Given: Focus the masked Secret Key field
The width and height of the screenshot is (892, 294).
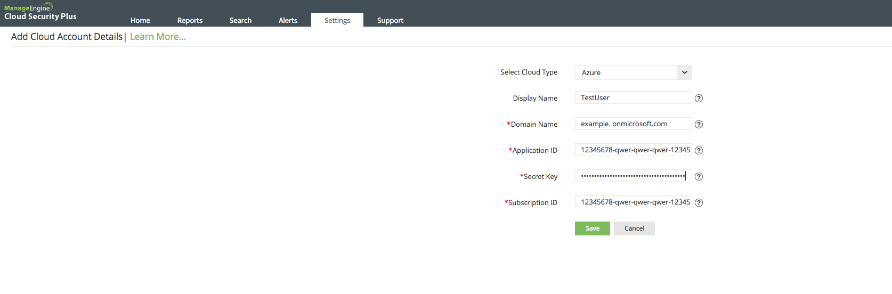Looking at the screenshot, I should [633, 176].
